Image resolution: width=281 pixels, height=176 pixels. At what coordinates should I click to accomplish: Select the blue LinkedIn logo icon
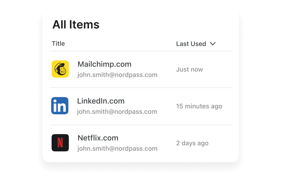[x=60, y=106]
